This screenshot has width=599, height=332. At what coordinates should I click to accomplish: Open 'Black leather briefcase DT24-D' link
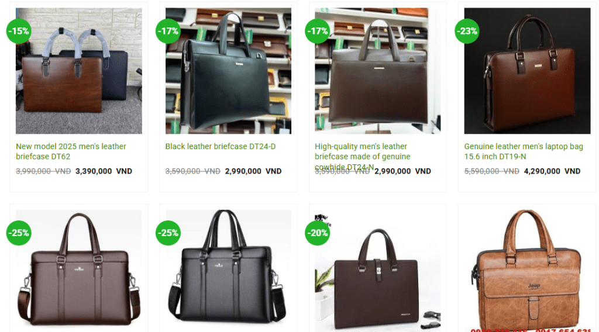[x=221, y=147]
